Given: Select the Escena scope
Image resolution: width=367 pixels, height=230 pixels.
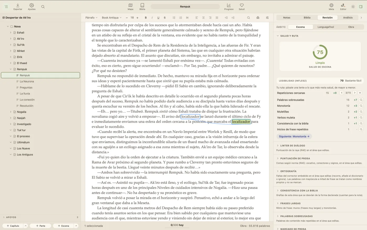Looking at the screenshot, I should 300,27.
